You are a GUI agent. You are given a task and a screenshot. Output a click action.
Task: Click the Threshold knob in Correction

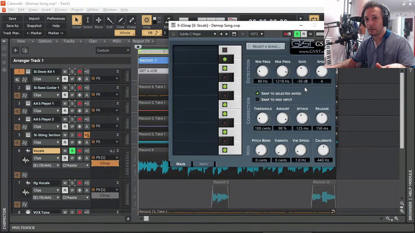263,119
